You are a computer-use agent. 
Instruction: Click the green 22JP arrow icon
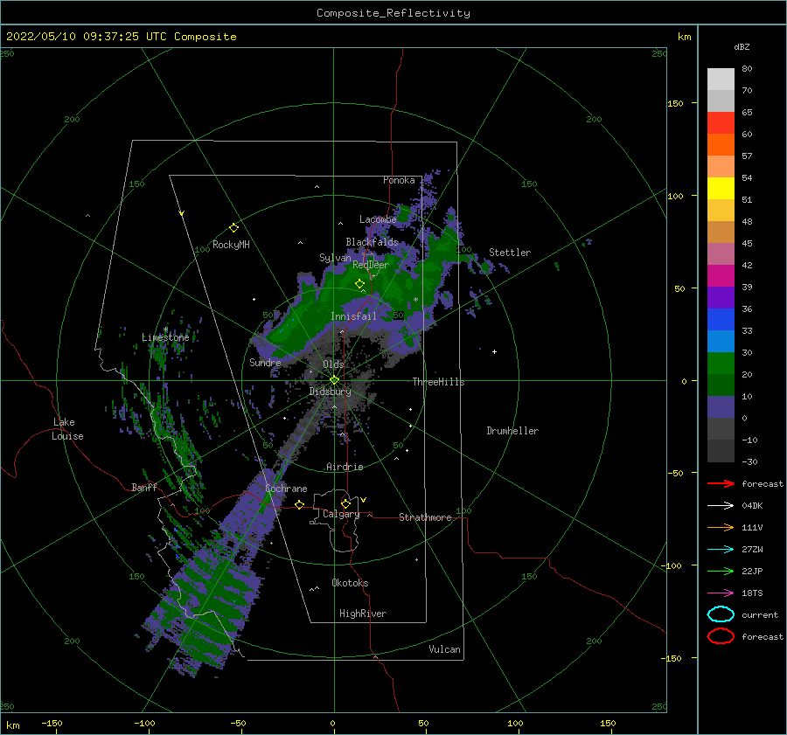pyautogui.click(x=721, y=571)
